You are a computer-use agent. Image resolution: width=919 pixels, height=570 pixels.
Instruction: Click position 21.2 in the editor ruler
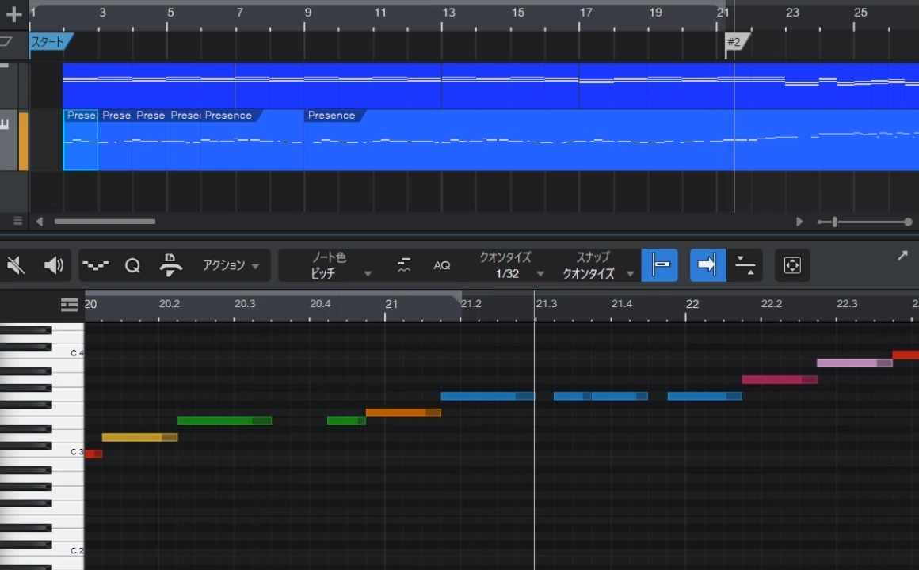click(471, 303)
